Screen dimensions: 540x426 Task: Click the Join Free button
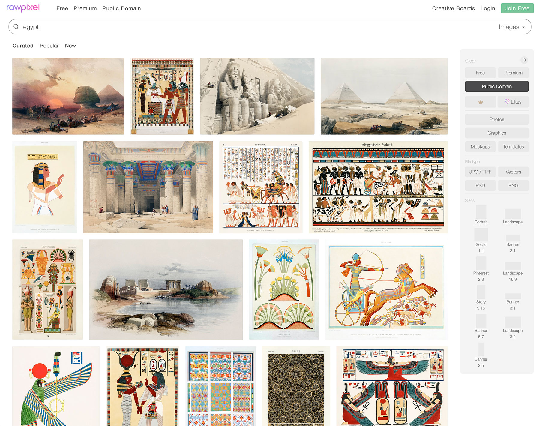(517, 8)
